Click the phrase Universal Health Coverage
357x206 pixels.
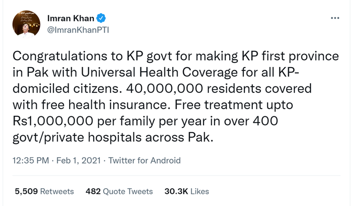159,72
